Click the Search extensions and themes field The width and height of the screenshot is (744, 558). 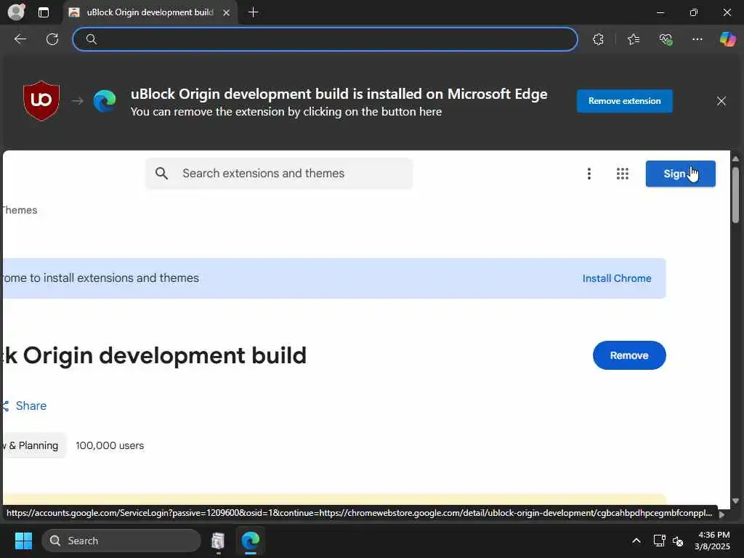(x=279, y=173)
